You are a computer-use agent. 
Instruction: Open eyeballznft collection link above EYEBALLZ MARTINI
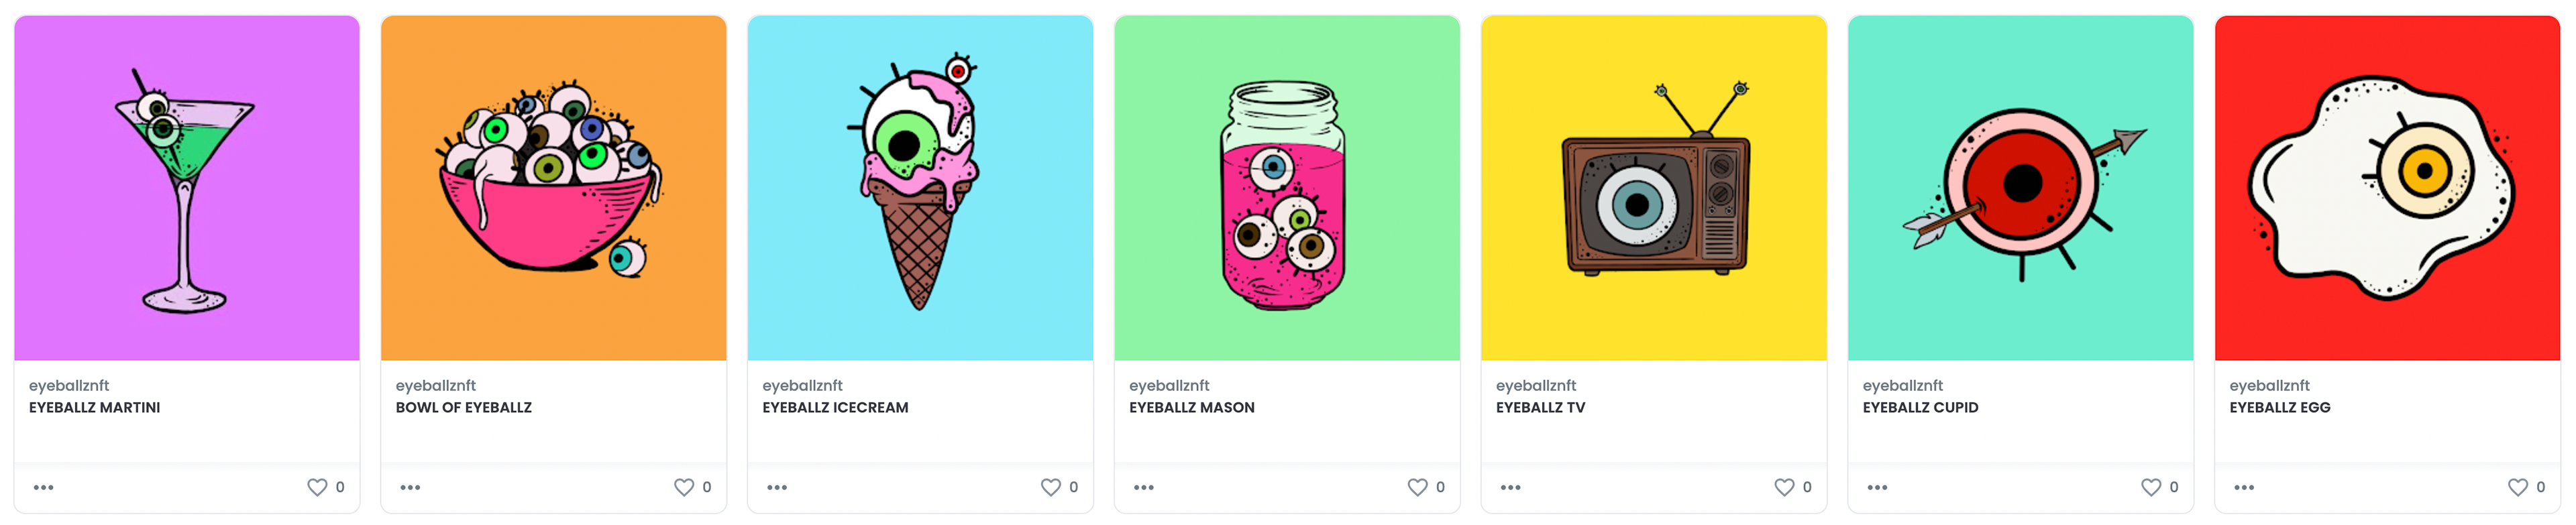[x=69, y=386]
